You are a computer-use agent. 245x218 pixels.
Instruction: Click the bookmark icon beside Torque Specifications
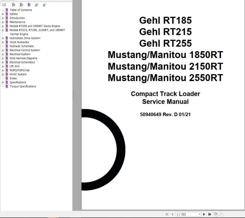(7, 86)
